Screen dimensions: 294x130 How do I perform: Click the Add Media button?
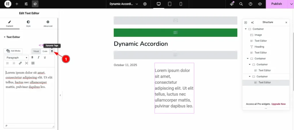click(x=13, y=51)
